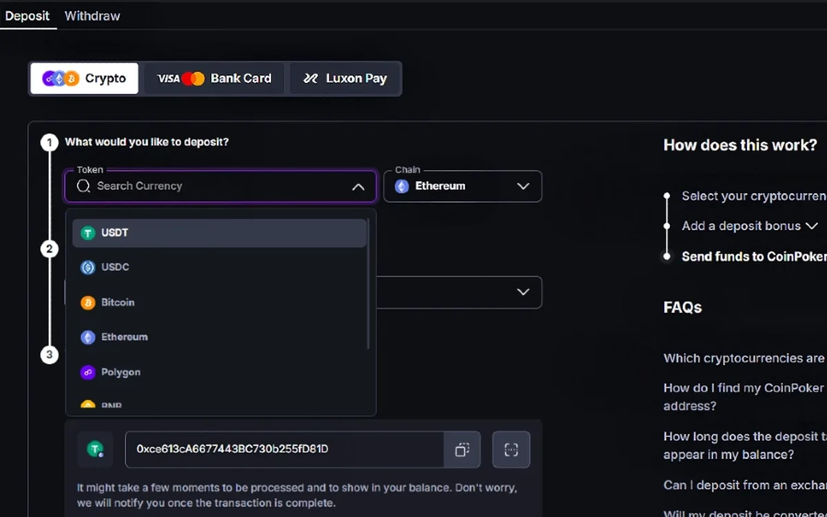This screenshot has width=827, height=517.
Task: Click What would you like to deposit? text
Action: (147, 142)
